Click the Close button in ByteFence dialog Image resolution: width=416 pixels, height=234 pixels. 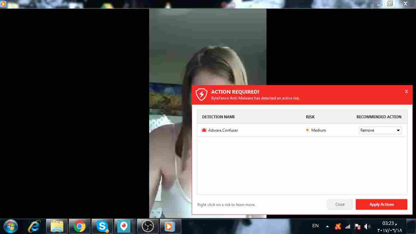coord(340,204)
